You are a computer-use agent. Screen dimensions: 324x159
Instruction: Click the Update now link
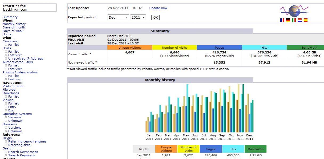pyautogui.click(x=158, y=8)
